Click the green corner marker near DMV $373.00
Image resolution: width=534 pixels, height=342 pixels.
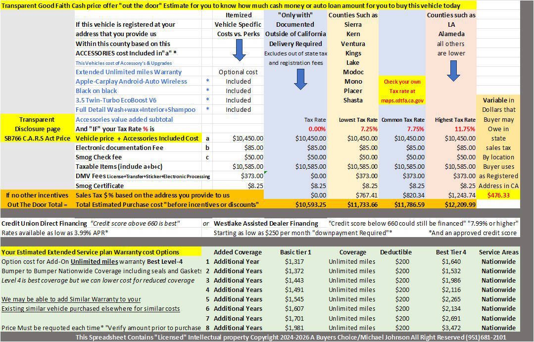tap(266, 173)
